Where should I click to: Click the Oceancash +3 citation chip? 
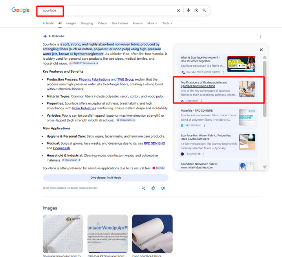(71, 160)
